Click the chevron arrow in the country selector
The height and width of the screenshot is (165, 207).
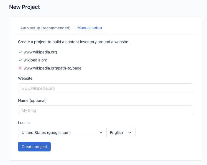101,133
